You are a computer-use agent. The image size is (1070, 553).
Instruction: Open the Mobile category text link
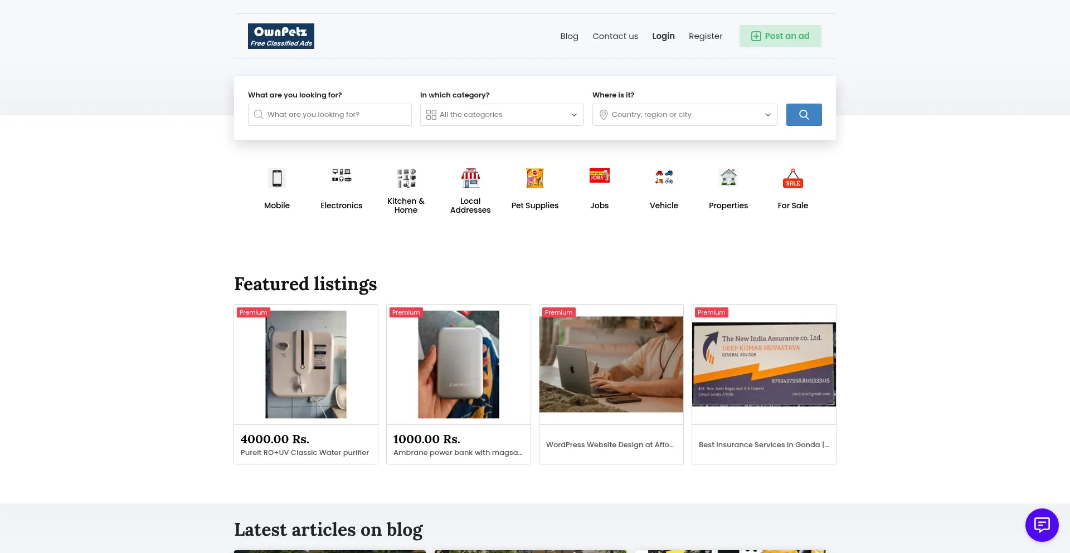pyautogui.click(x=277, y=205)
